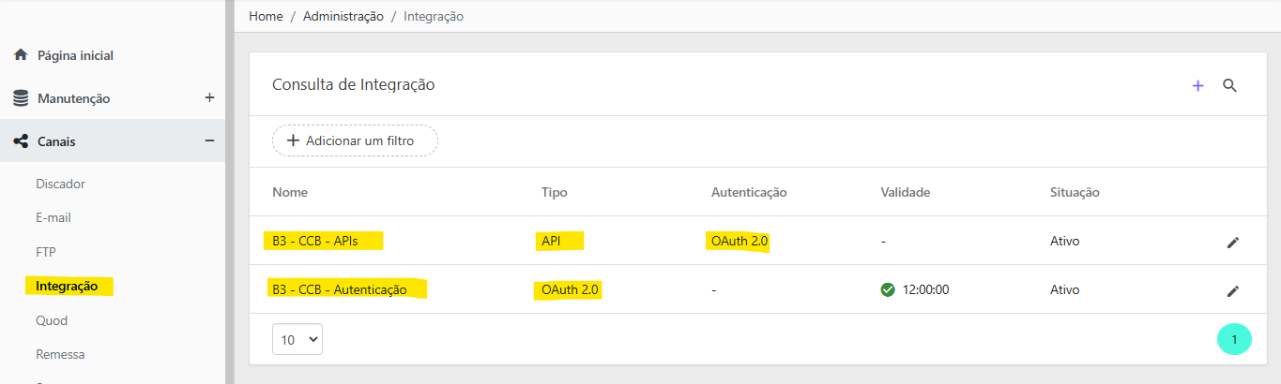
Task: Click the share icon beside Canais
Action: pyautogui.click(x=20, y=141)
